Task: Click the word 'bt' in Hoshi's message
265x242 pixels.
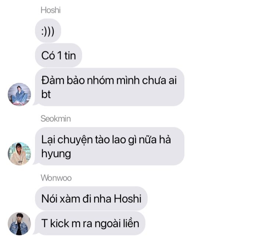Action: (46, 94)
